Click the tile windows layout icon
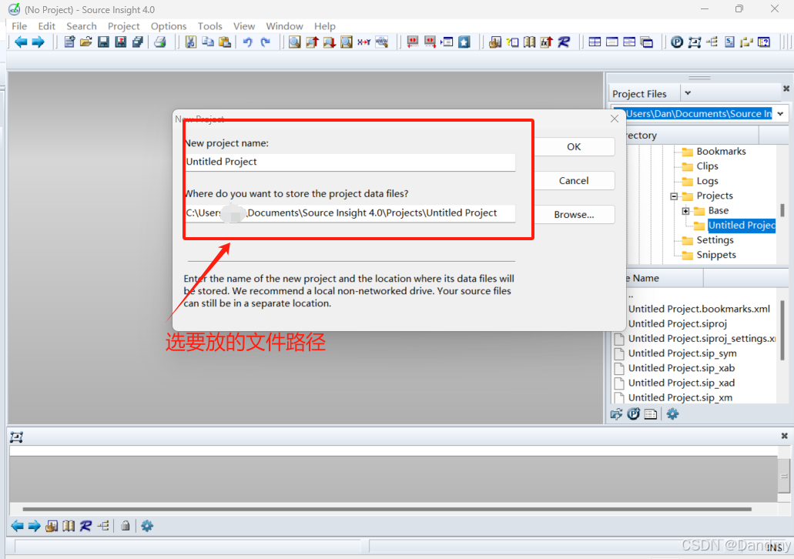The image size is (794, 559). [595, 42]
